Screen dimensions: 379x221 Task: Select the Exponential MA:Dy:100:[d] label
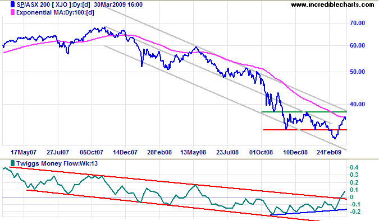tap(55, 12)
